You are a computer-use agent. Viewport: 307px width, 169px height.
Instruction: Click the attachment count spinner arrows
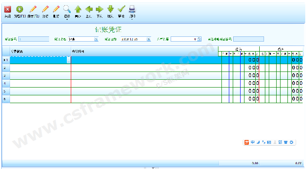[x=199, y=39]
